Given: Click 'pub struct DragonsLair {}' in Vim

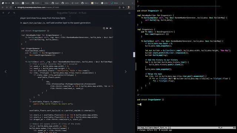Looking at the screenshot, I should [150, 11].
